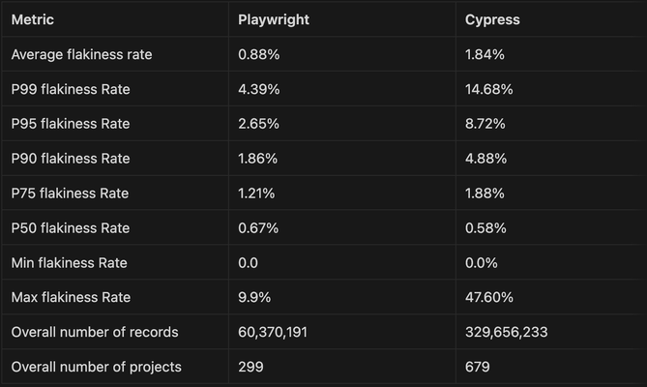Viewport: 647px width, 387px height.
Task: Select the Min flakiness Rate label
Action: point(69,263)
